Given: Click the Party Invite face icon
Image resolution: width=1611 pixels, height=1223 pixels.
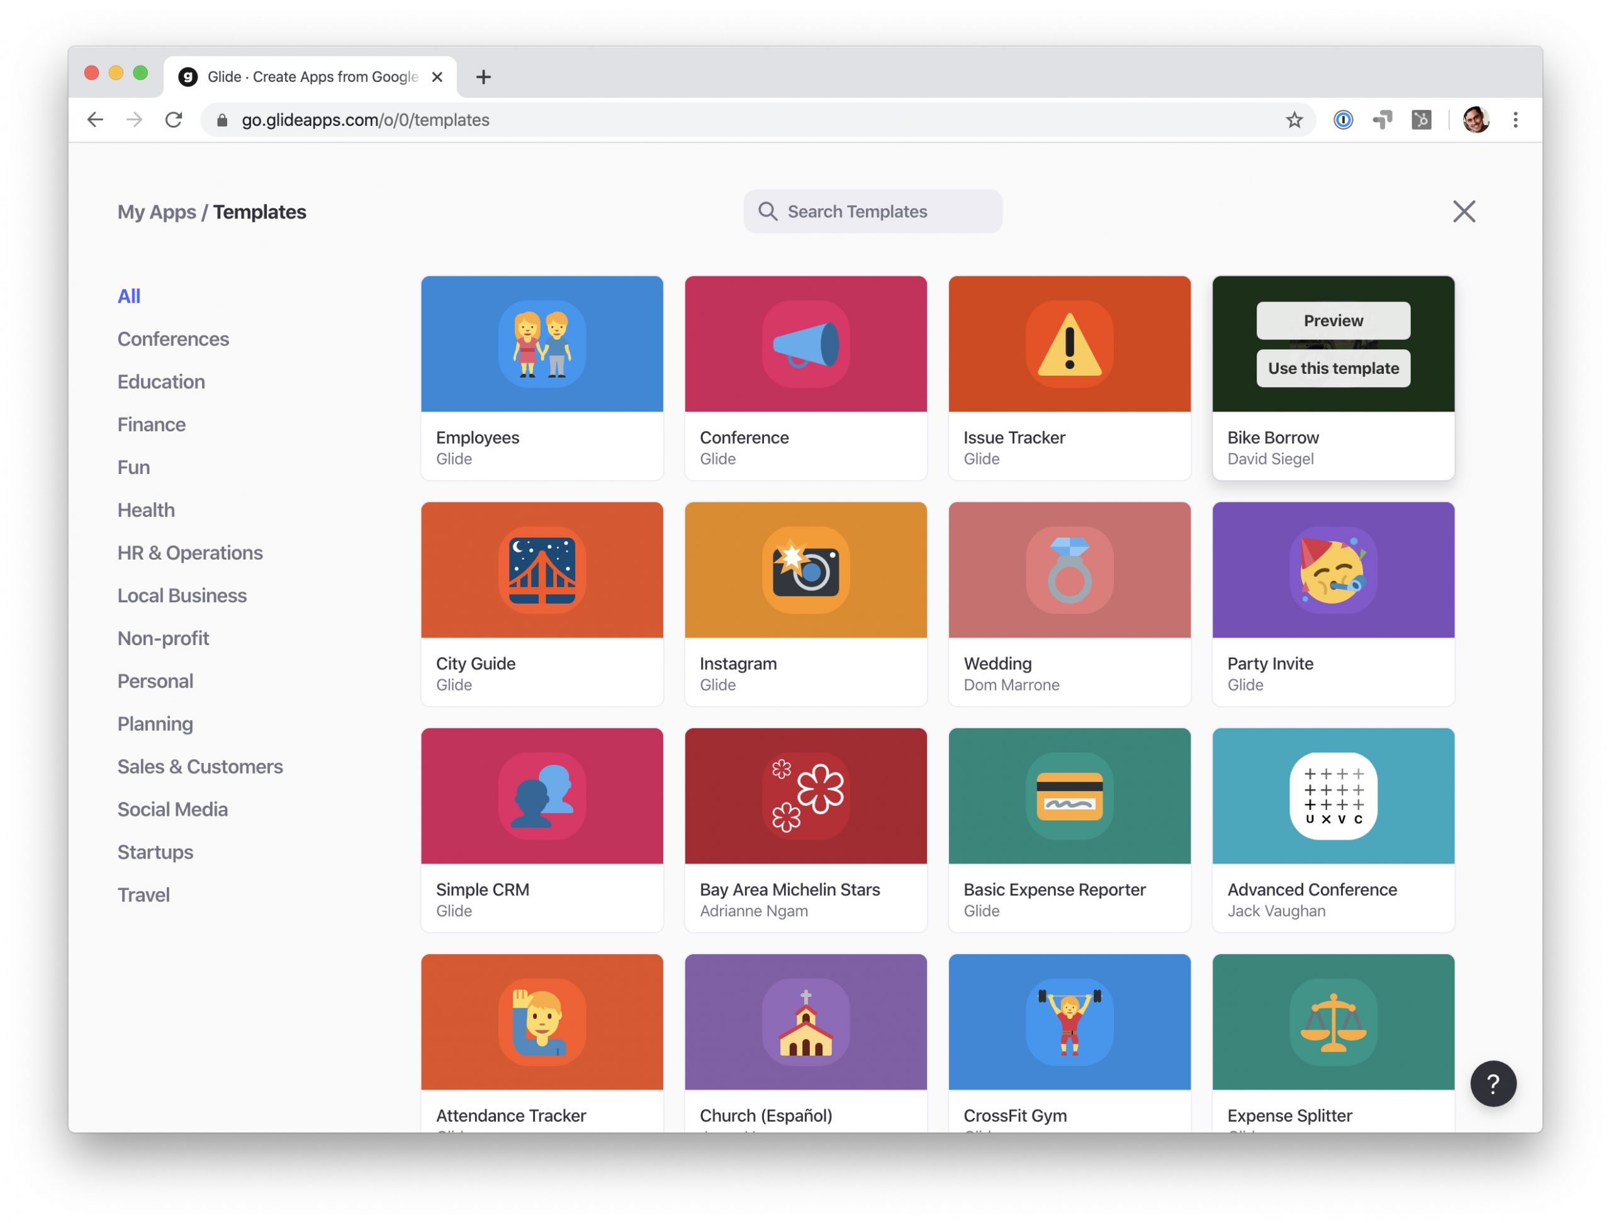Looking at the screenshot, I should pos(1333,570).
